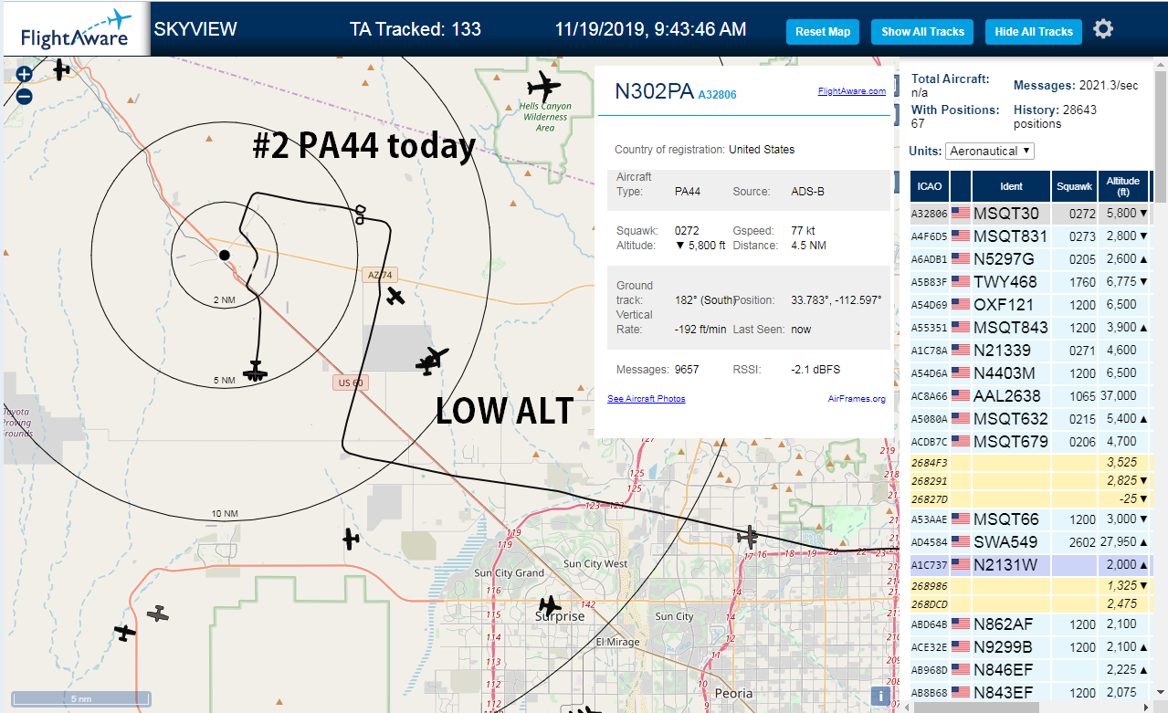Open the FlightAware.com link in aircraft panel
The width and height of the screenshot is (1168, 713).
point(851,91)
